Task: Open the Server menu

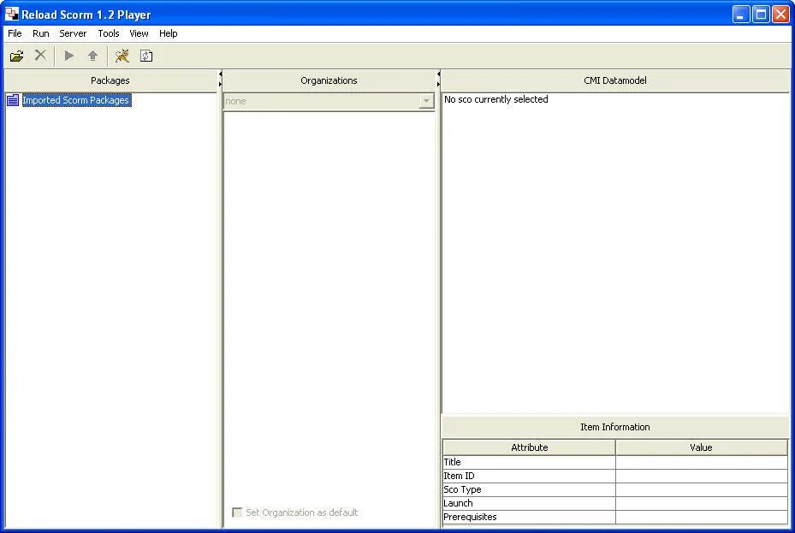Action: [x=73, y=33]
